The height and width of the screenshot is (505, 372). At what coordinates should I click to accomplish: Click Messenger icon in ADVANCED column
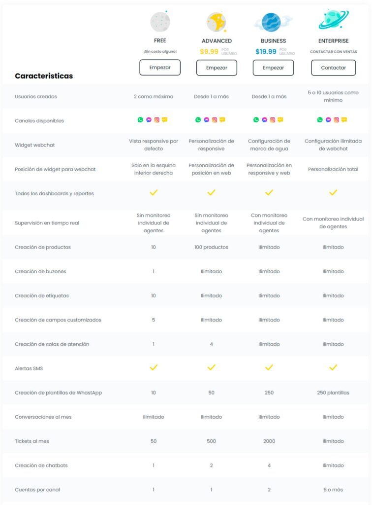click(206, 120)
